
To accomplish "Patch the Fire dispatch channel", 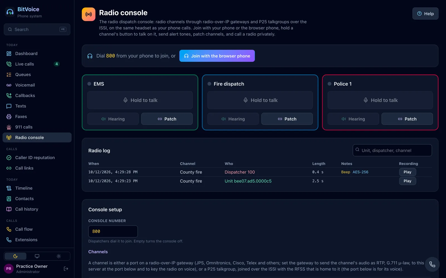I will pos(287,119).
